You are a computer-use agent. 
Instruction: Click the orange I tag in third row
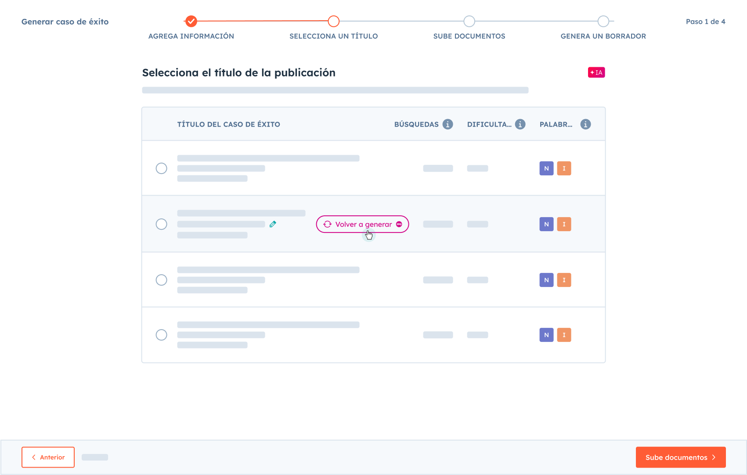point(564,280)
